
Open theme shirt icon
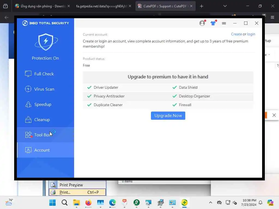click(213, 23)
